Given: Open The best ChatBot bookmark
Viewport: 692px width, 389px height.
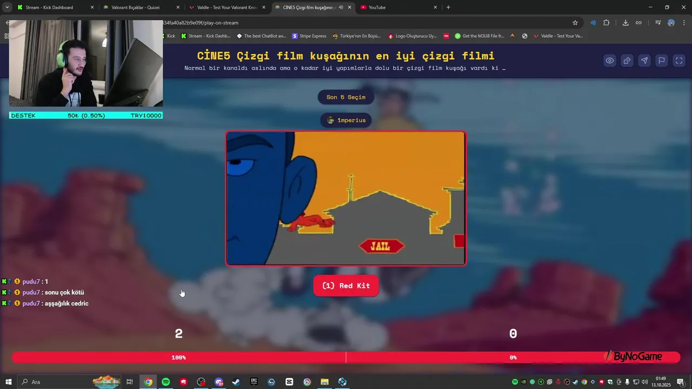Looking at the screenshot, I should click(262, 36).
